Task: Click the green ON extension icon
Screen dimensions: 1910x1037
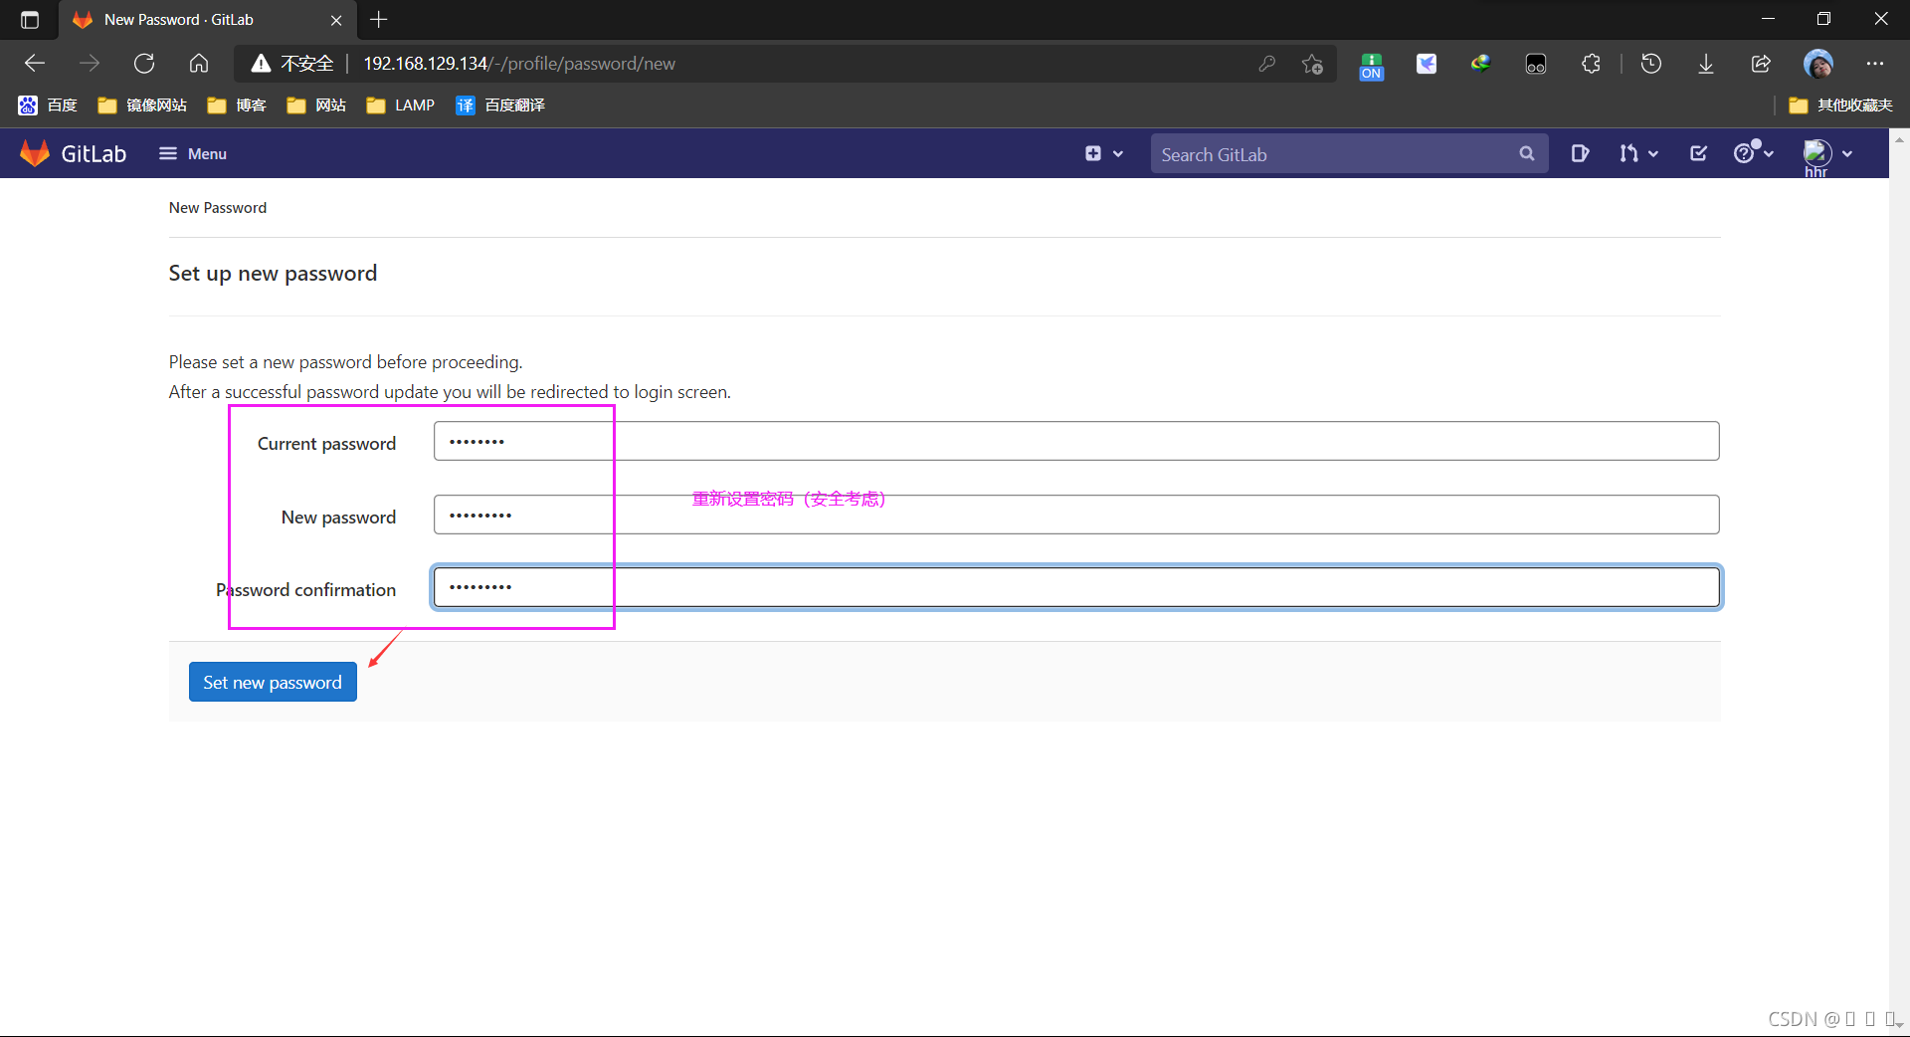Action: point(1372,65)
